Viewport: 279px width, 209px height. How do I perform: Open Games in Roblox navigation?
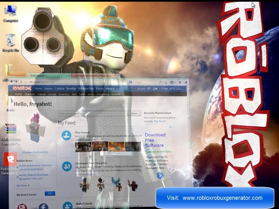[49, 88]
